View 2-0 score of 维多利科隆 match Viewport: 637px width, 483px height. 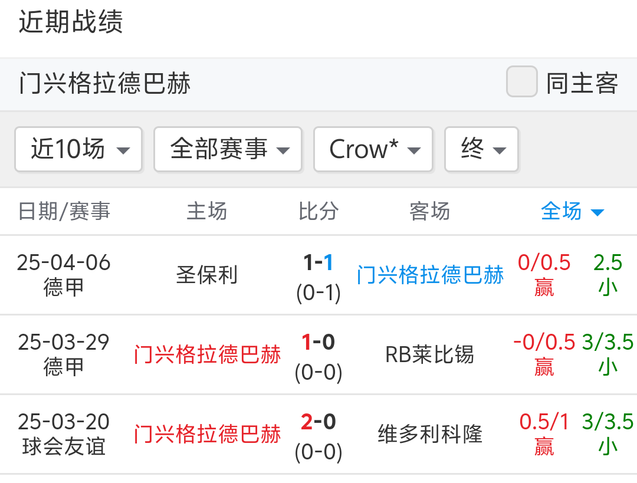[318, 422]
